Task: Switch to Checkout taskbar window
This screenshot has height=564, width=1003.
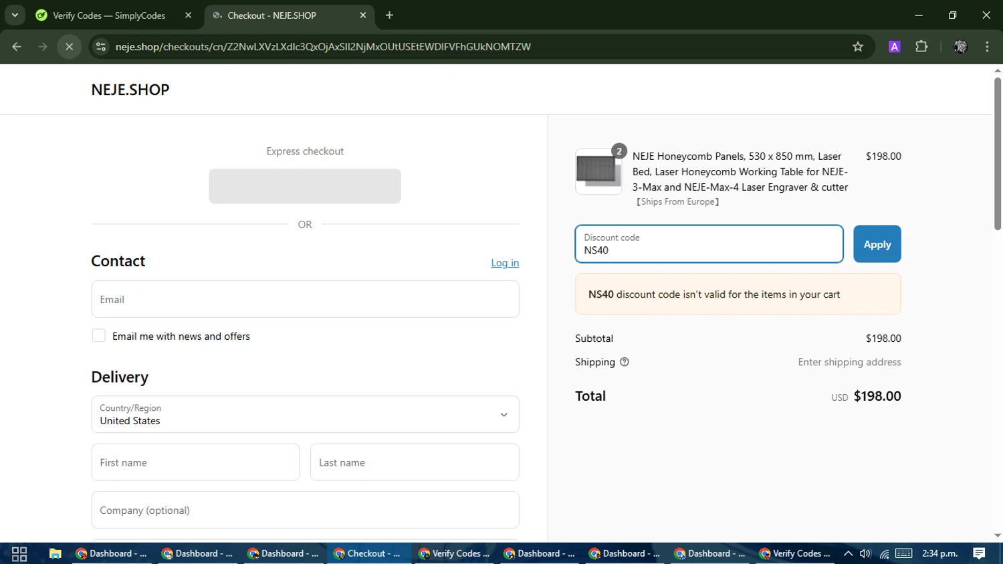Action: click(x=368, y=553)
